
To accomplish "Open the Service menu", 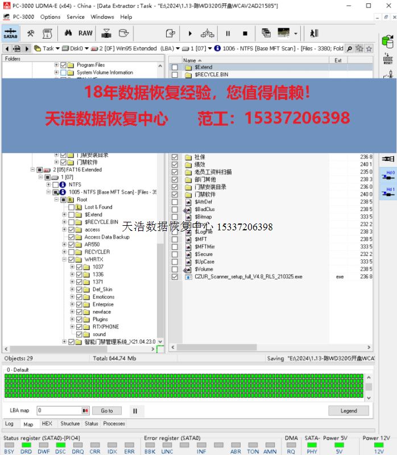I will coord(75,17).
